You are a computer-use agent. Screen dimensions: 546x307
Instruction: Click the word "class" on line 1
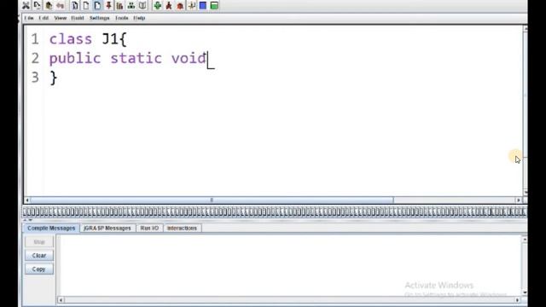(x=71, y=39)
